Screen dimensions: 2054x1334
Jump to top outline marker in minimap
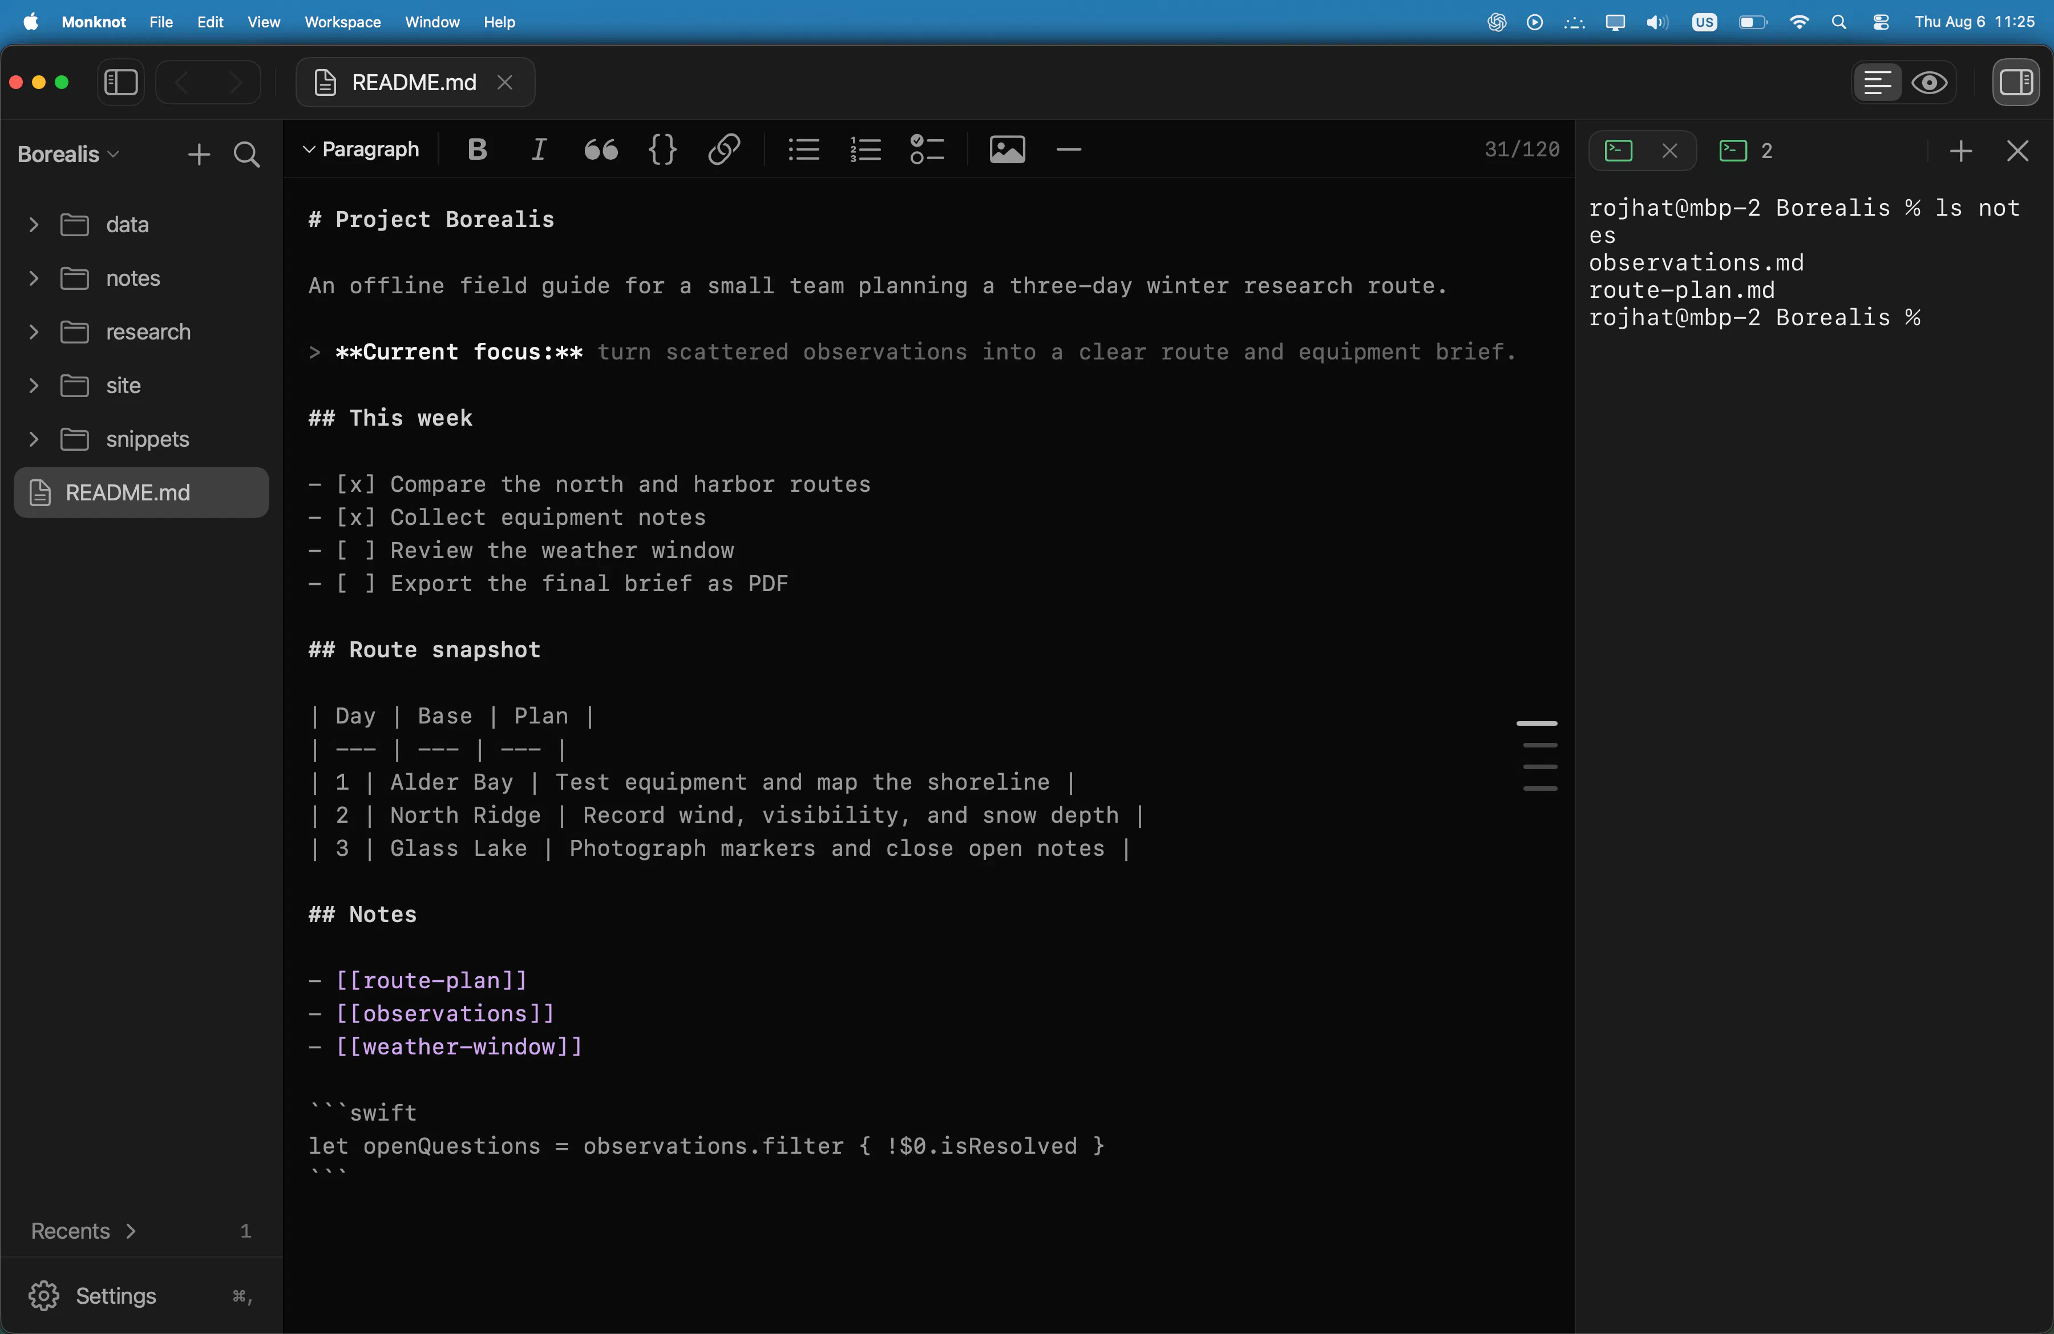tap(1537, 723)
